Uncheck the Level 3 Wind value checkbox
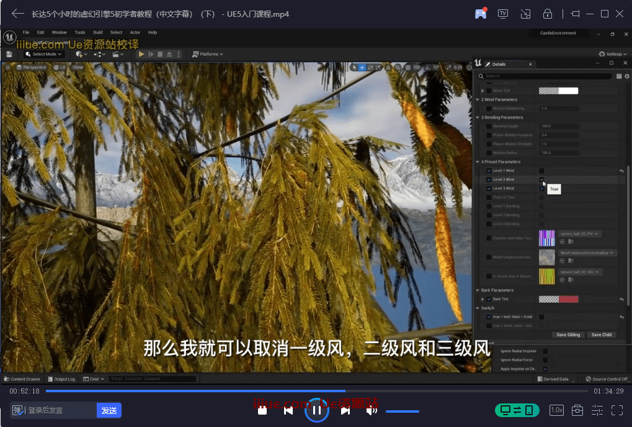 click(x=541, y=188)
